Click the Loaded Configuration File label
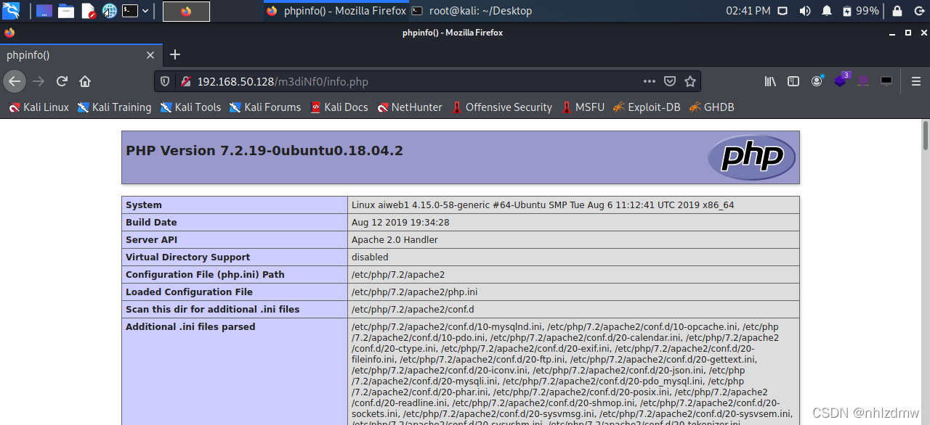 coord(189,292)
